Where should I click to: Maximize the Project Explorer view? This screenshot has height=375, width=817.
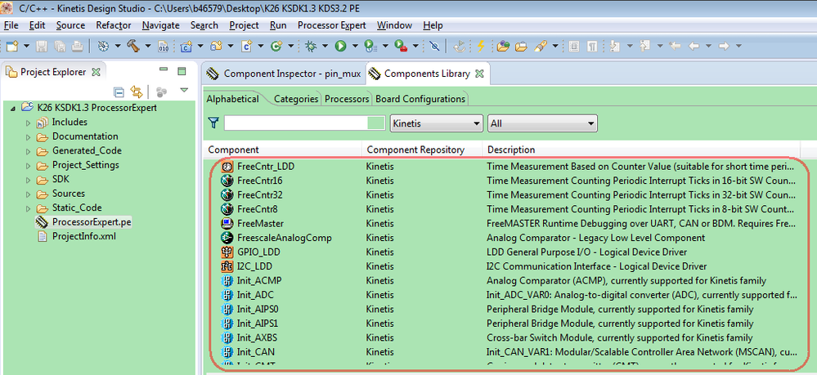(182, 71)
